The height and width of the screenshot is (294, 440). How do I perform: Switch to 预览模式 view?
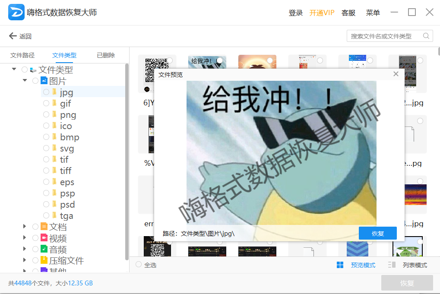[x=363, y=265]
